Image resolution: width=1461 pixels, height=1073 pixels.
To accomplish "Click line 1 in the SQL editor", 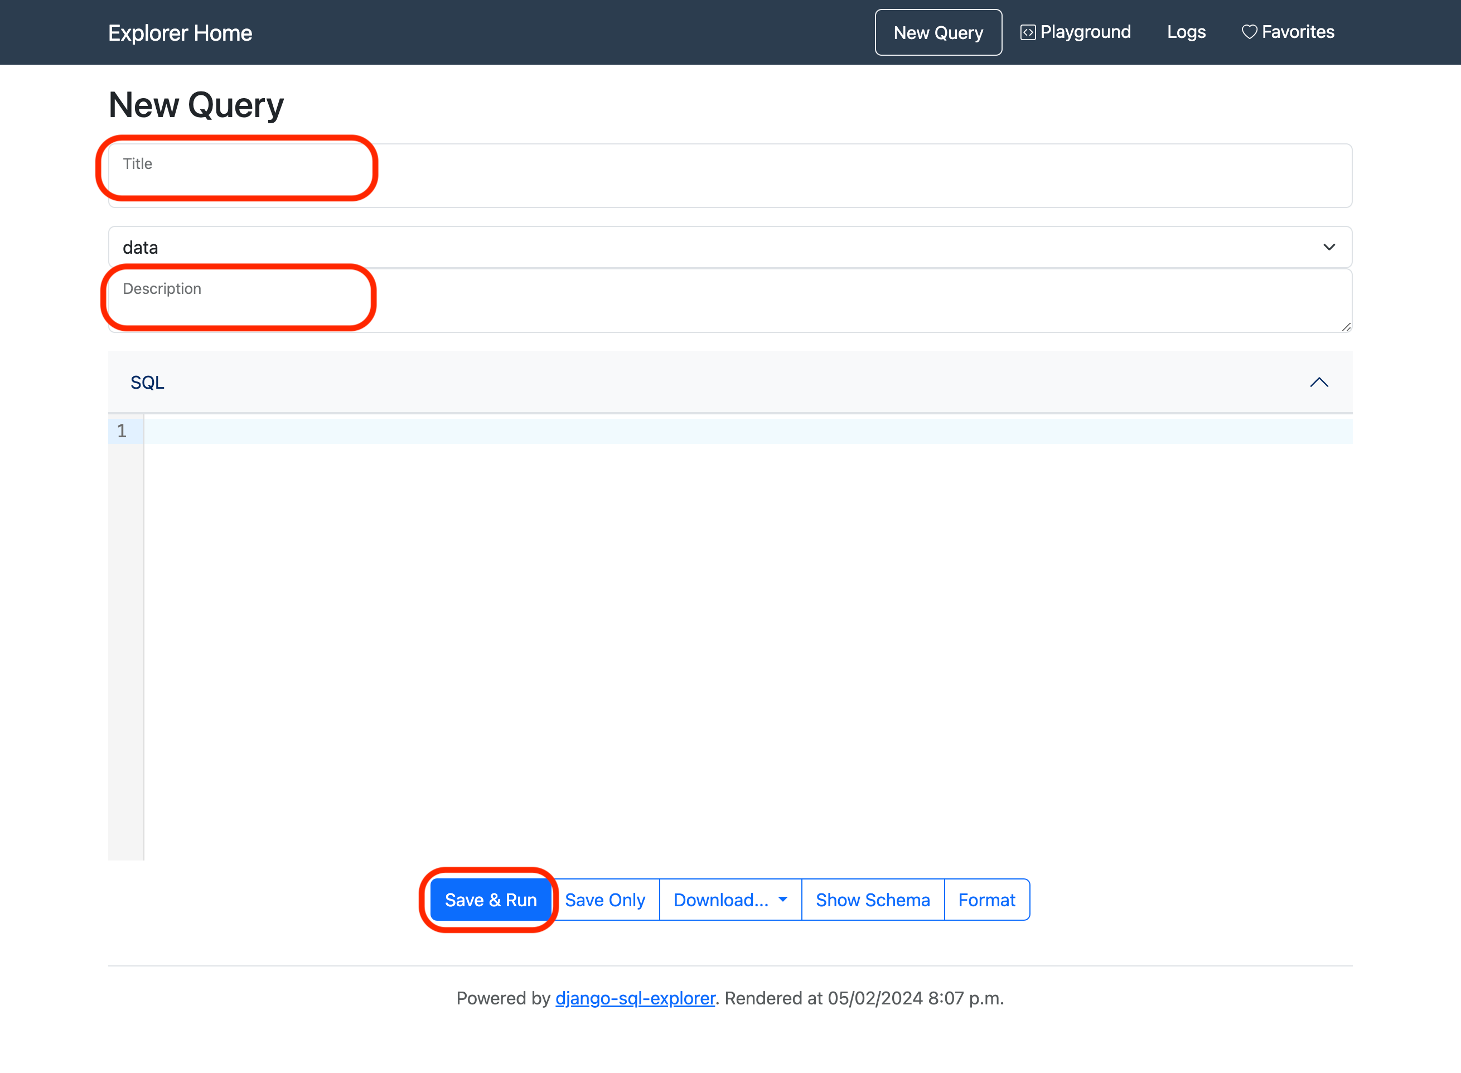I will click(748, 431).
